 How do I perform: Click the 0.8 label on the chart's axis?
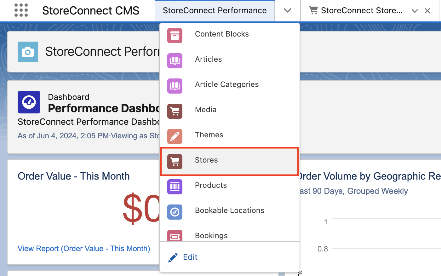(x=323, y=249)
